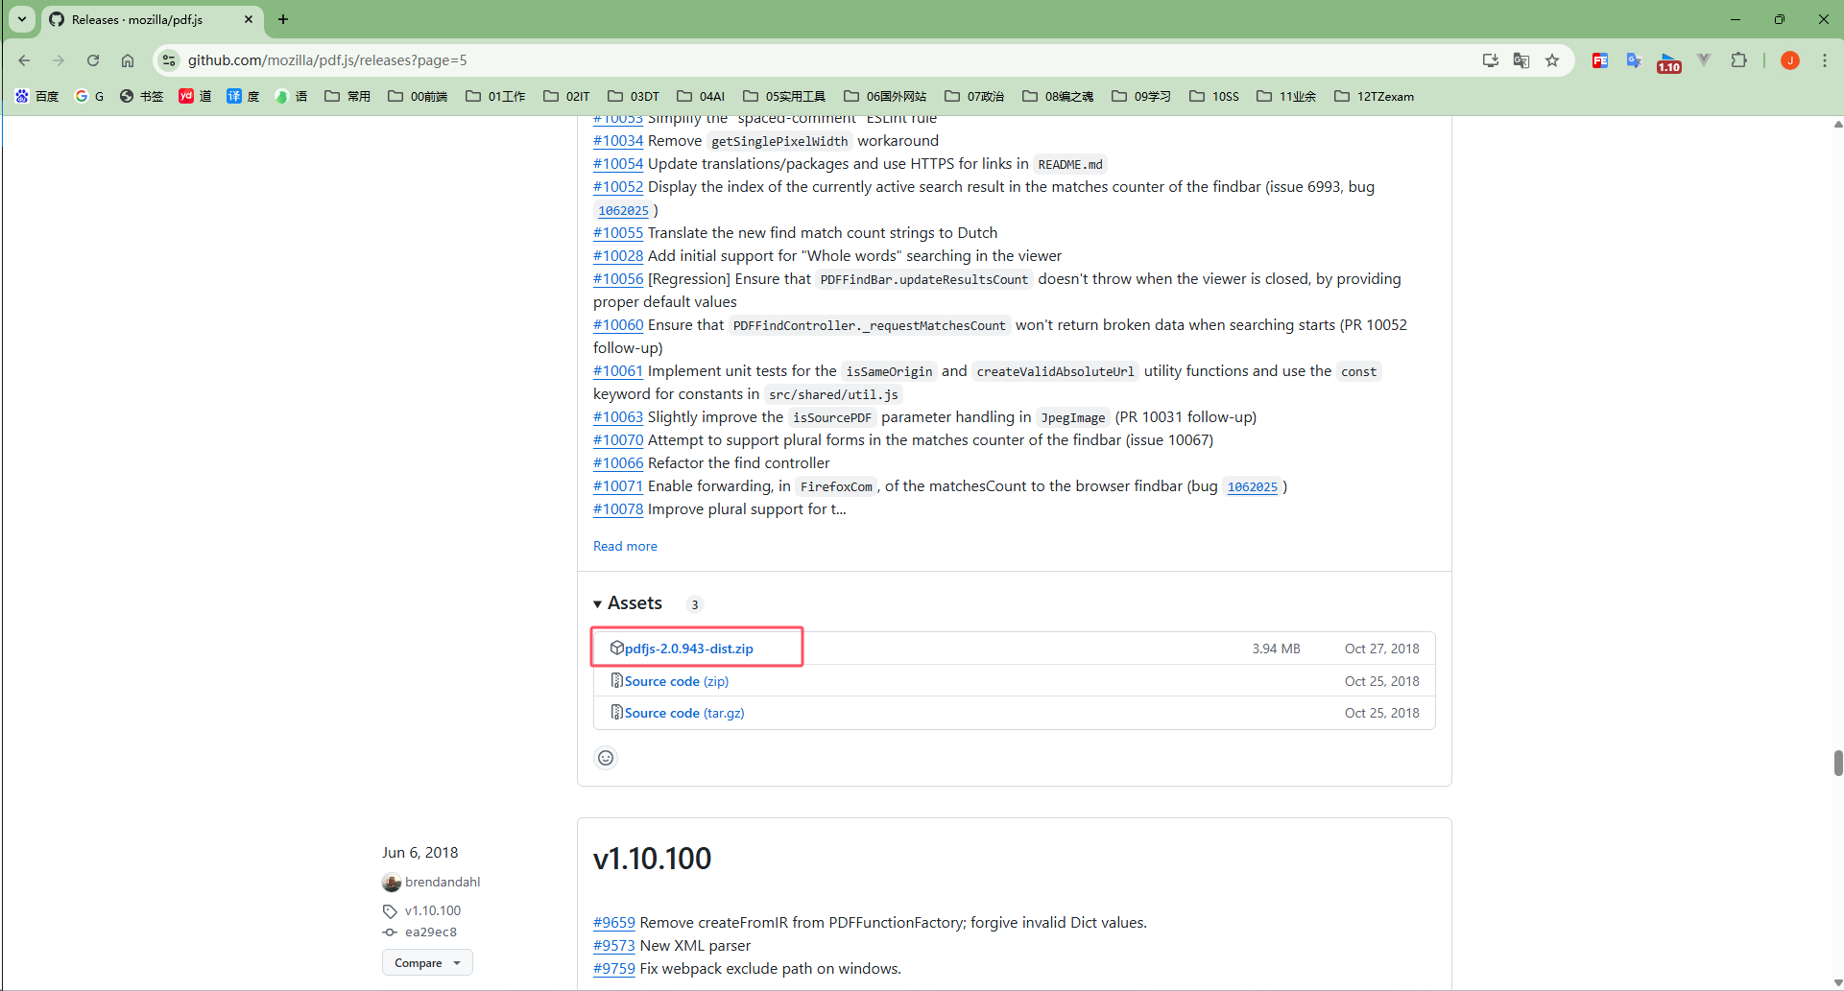Open pull request #10052
Screen dimensions: 1844x991
point(618,187)
